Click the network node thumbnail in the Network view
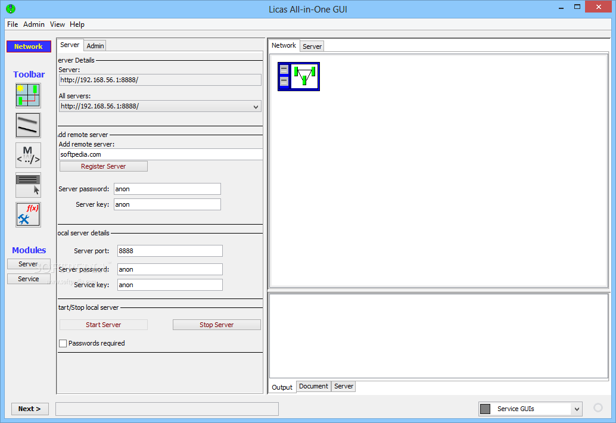 pos(298,77)
